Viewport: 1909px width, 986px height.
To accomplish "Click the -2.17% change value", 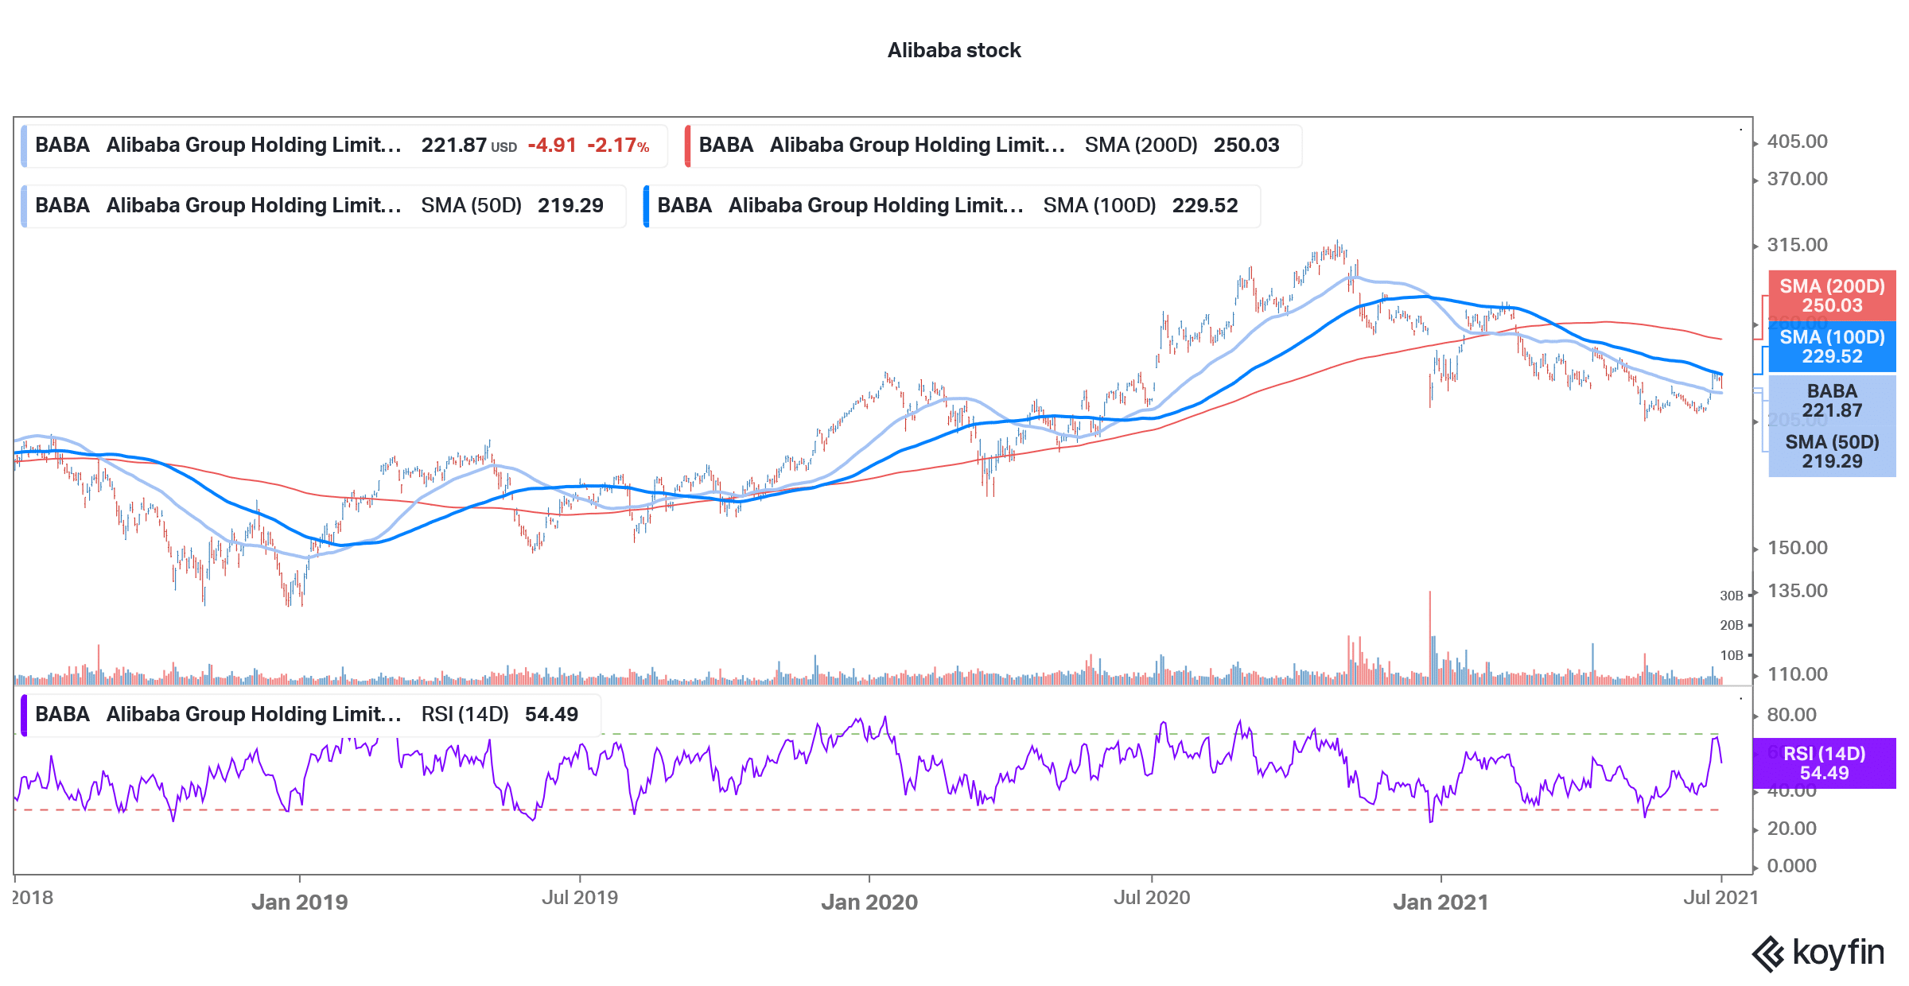I will tap(618, 146).
